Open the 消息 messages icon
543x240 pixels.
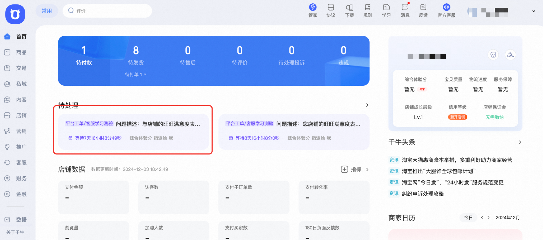pos(405,7)
